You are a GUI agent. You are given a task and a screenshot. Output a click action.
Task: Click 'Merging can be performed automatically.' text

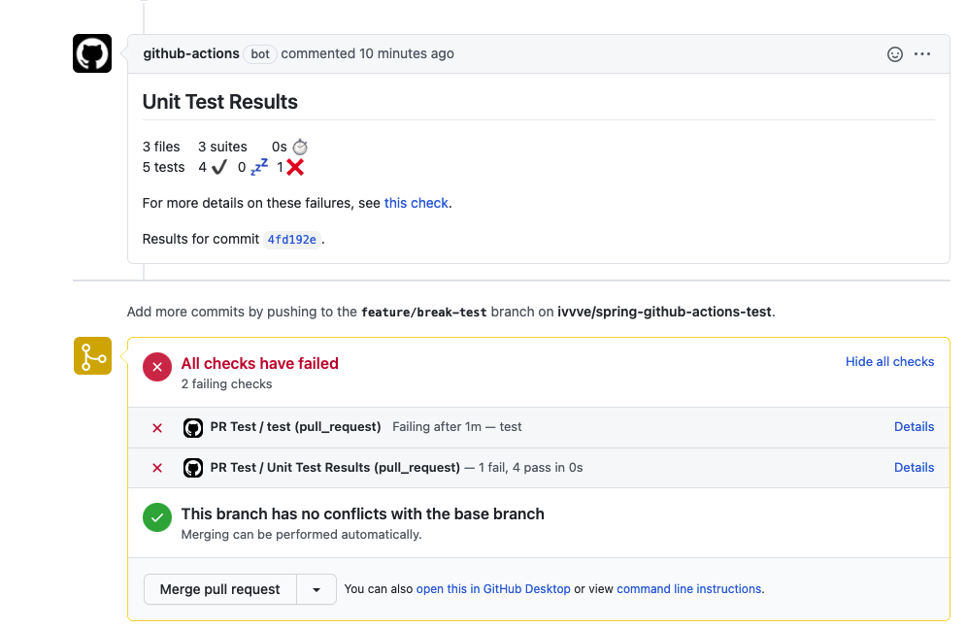pos(302,534)
